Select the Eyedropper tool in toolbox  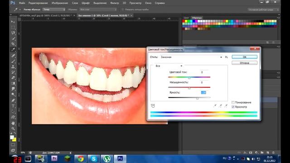coord(13,49)
